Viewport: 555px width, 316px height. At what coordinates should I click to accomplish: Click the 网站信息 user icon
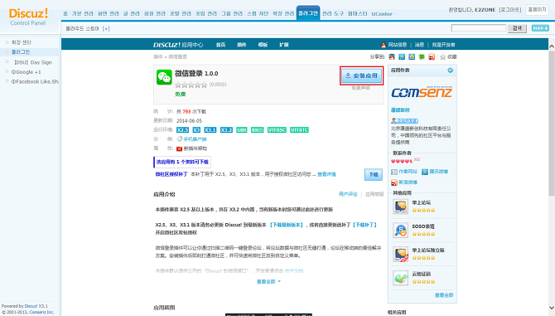(x=384, y=45)
